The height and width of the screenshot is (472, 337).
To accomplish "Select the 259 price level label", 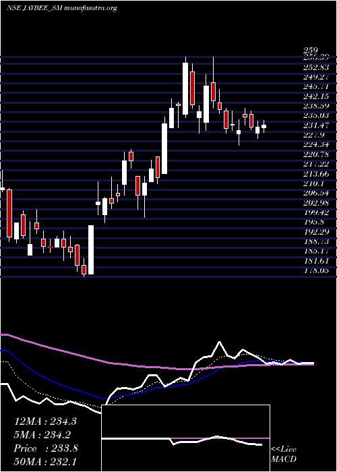I will click(x=311, y=51).
